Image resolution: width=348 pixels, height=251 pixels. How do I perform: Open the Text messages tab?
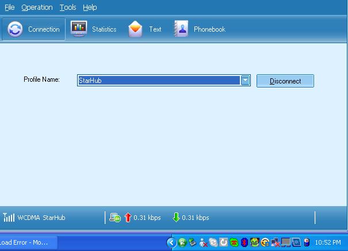[x=145, y=29]
